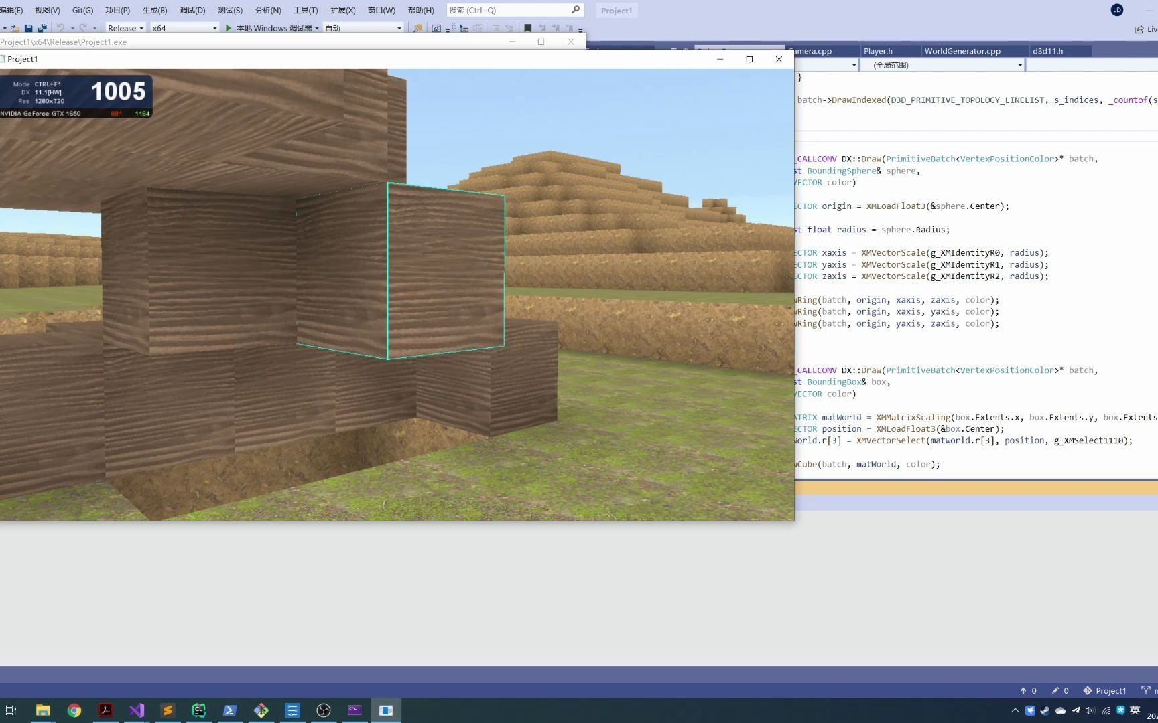
Task: Open the Git branch indicator in the status bar
Action: tap(1147, 690)
